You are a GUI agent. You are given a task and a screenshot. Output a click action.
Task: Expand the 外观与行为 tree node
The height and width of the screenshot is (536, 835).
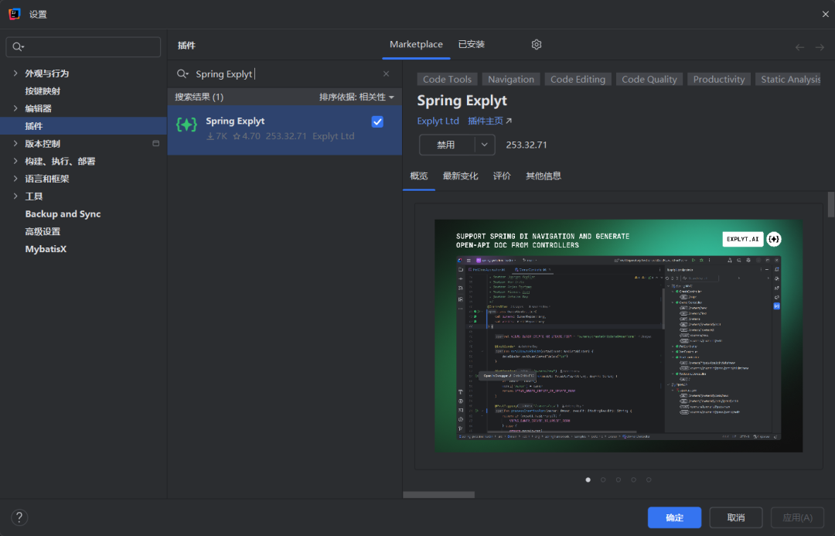14,73
